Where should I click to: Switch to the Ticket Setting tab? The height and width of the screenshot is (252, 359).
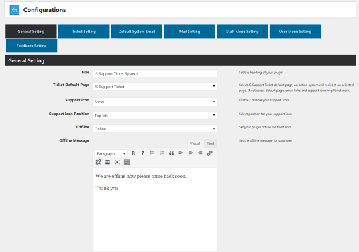84,32
